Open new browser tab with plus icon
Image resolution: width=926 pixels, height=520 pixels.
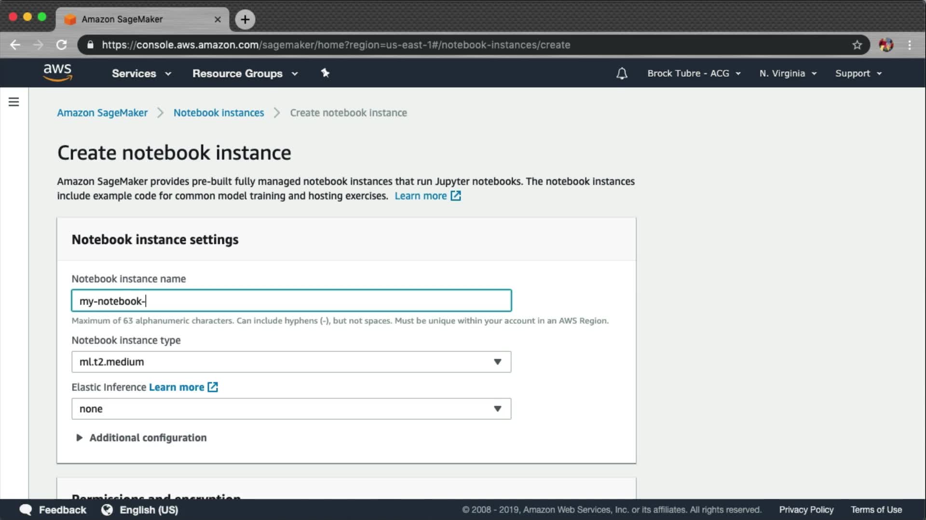[x=245, y=19]
